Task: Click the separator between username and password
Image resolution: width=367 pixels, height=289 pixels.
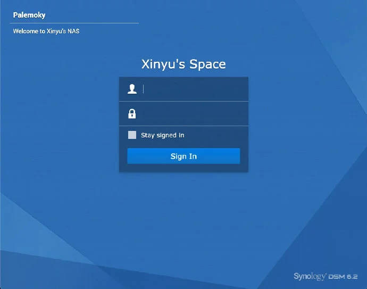Action: (183, 101)
